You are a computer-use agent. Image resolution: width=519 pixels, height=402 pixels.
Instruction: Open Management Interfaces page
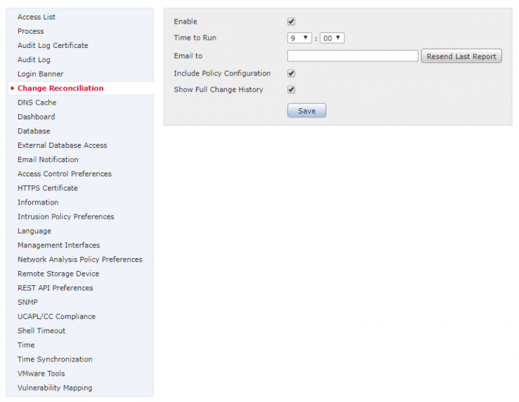pos(59,245)
